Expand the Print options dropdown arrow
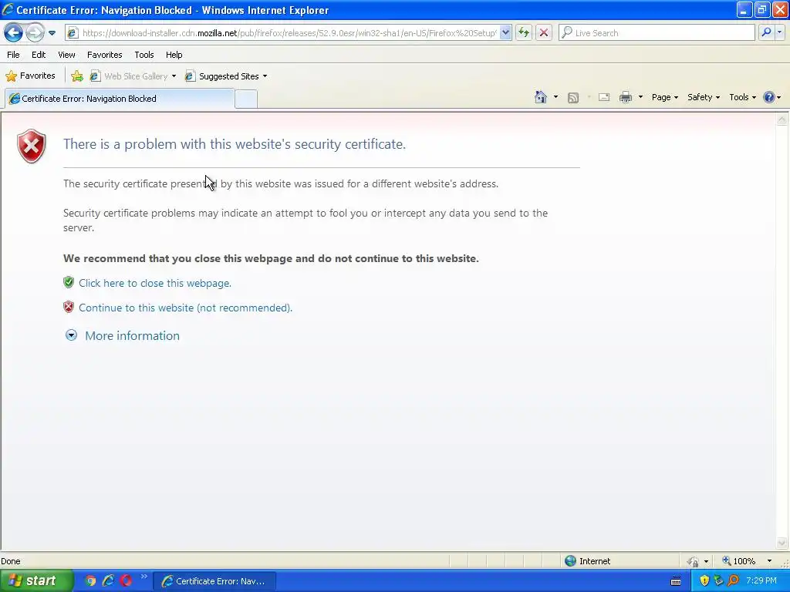This screenshot has width=790, height=592. [640, 97]
